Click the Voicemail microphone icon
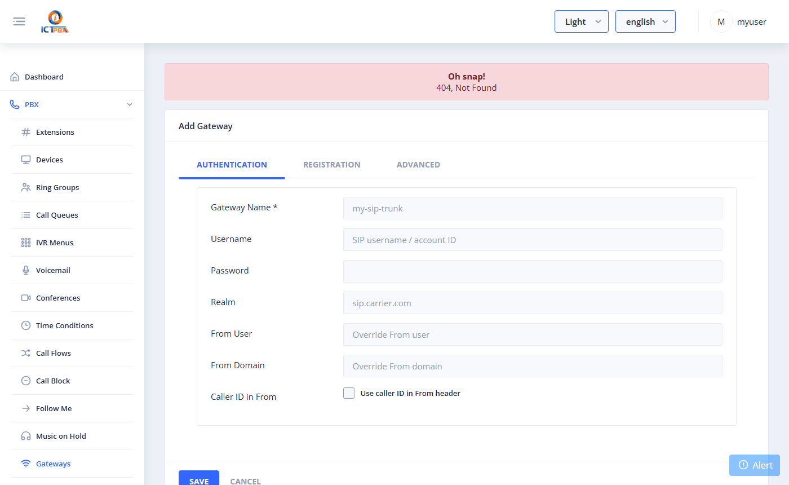This screenshot has width=789, height=485. click(x=26, y=270)
